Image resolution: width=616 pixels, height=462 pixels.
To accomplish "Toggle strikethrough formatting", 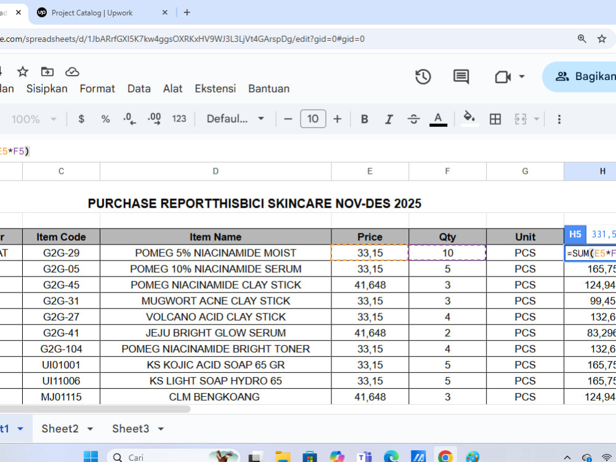I will point(413,119).
